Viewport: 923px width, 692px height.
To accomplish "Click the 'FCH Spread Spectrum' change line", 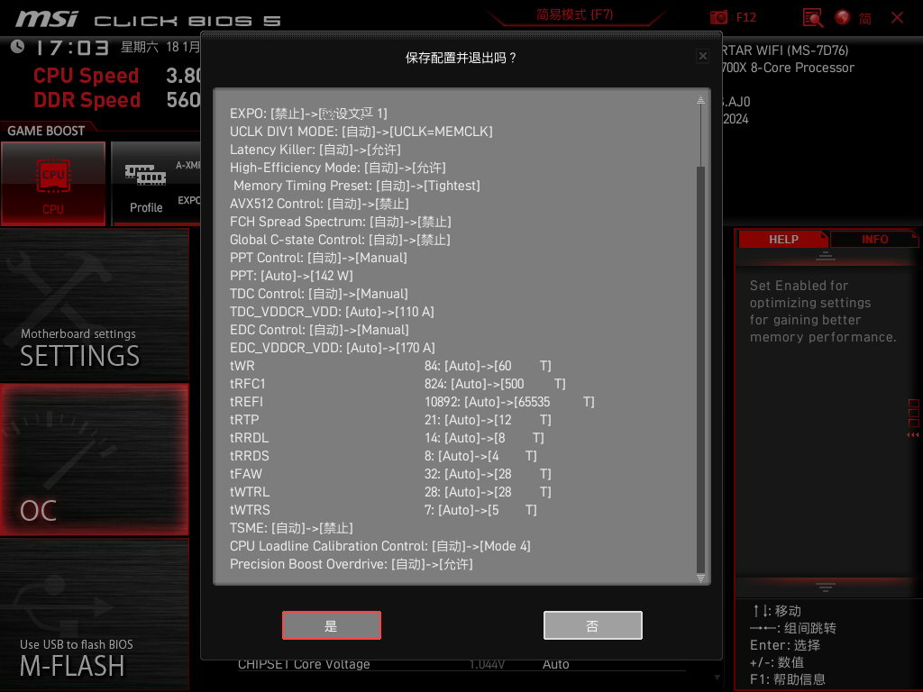I will pyautogui.click(x=340, y=222).
